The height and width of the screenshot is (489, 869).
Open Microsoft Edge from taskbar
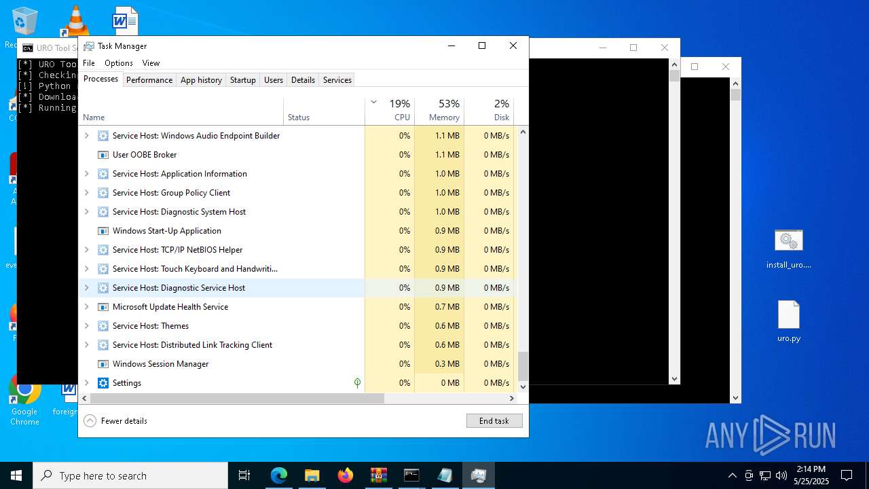279,475
